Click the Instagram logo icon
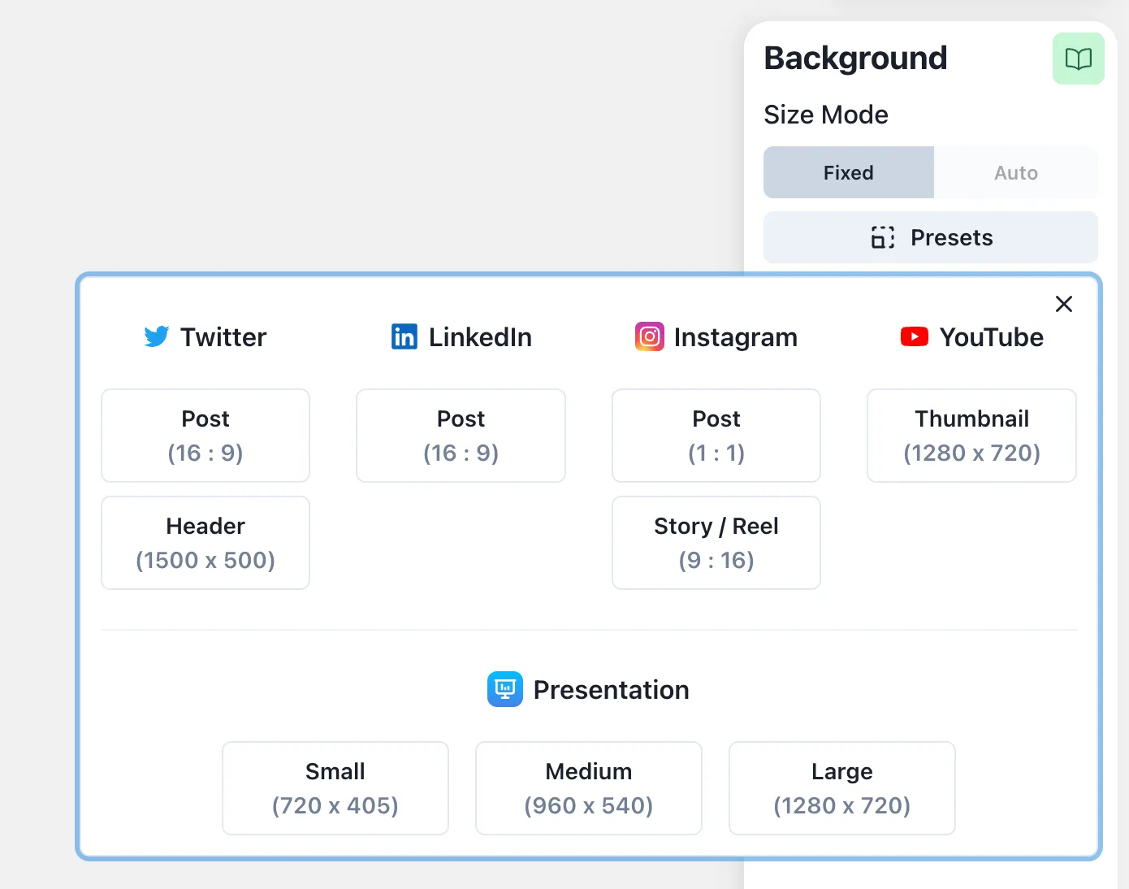The image size is (1129, 889). coord(650,336)
